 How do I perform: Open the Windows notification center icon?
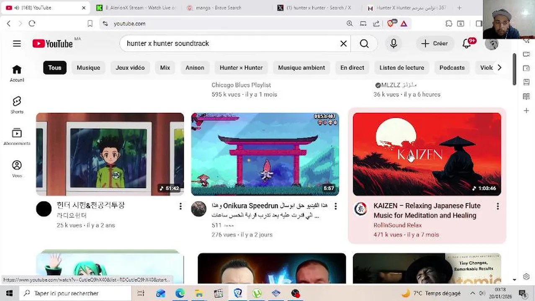522,293
